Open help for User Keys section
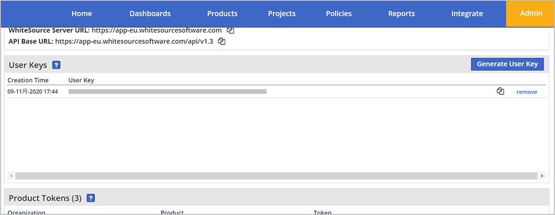The width and height of the screenshot is (555, 215). coord(57,65)
